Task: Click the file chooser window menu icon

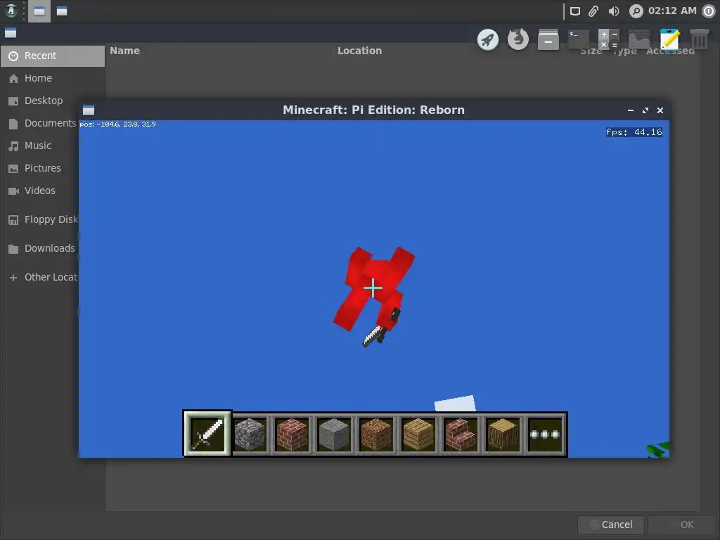Action: (x=11, y=33)
